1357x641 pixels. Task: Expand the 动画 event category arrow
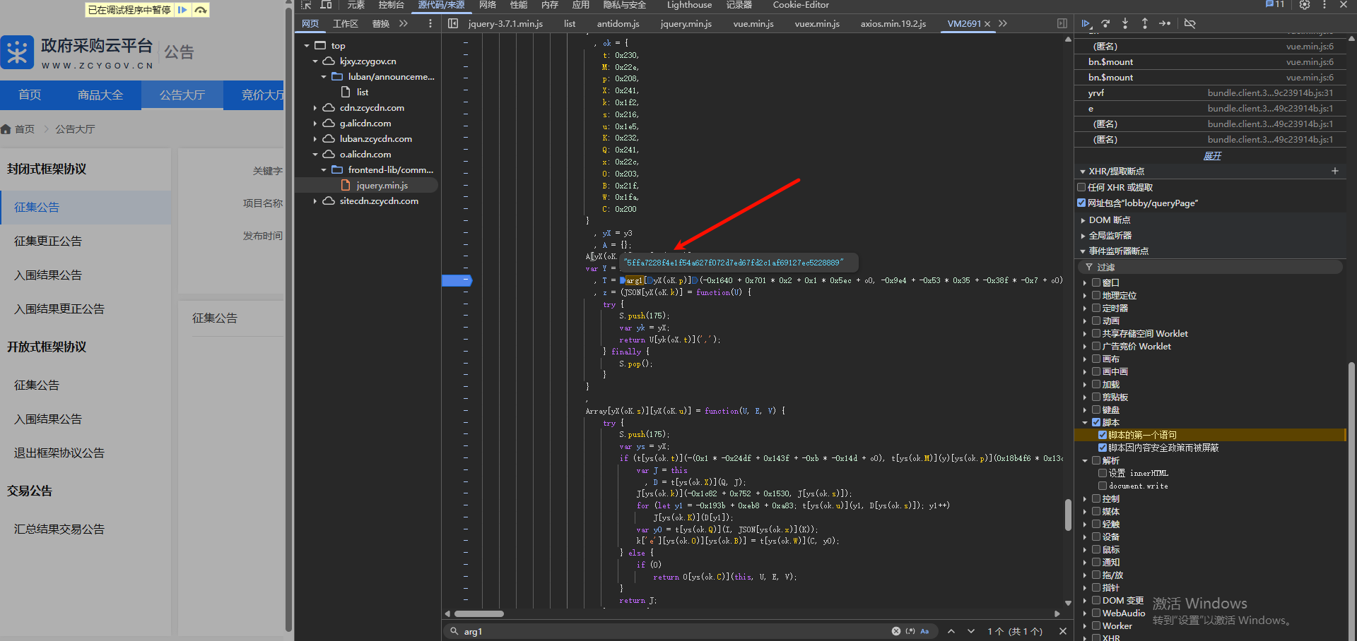point(1085,320)
